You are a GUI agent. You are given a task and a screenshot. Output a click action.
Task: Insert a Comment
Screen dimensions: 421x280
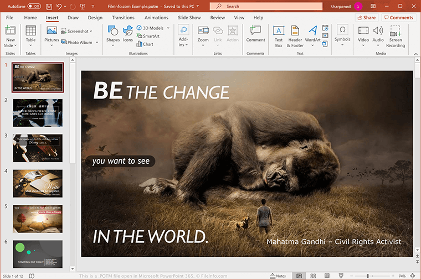(255, 33)
